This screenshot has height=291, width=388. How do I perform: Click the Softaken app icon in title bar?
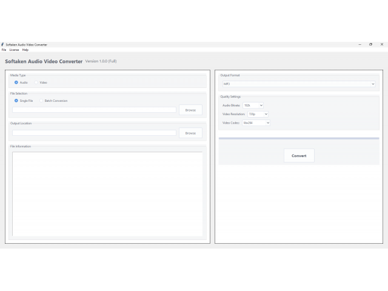click(2, 44)
